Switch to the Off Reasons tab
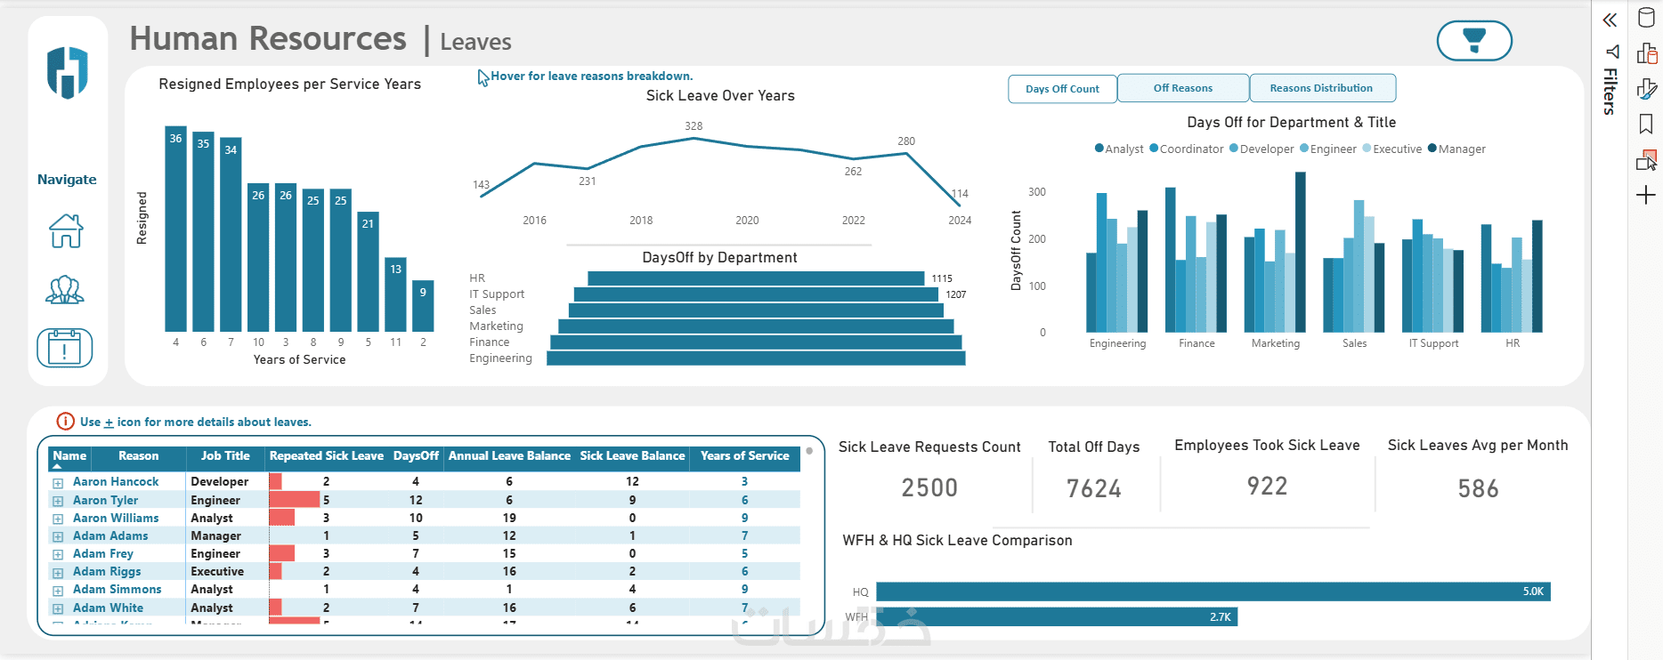 click(x=1183, y=88)
